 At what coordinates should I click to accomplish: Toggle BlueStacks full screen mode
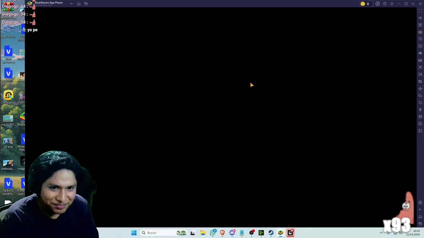click(x=420, y=11)
